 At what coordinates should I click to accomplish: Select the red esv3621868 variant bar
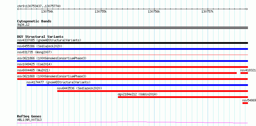tap(132, 79)
